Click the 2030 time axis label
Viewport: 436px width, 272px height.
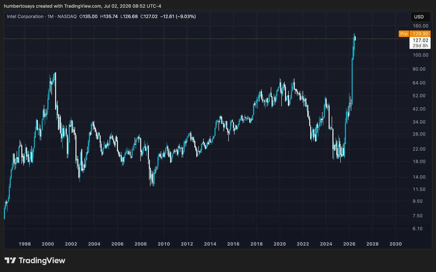[x=396, y=244]
